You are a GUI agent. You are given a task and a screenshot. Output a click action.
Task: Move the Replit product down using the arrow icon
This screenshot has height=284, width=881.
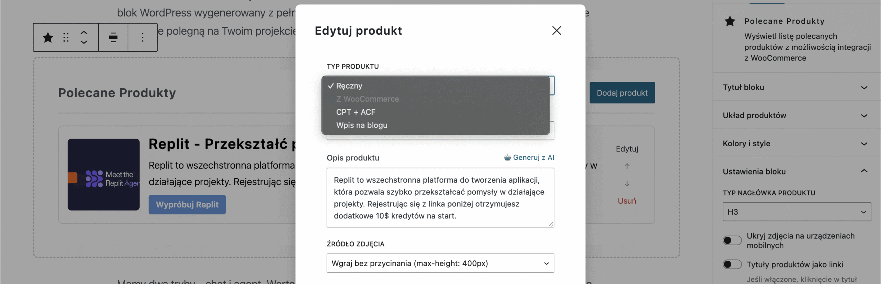pos(627,183)
